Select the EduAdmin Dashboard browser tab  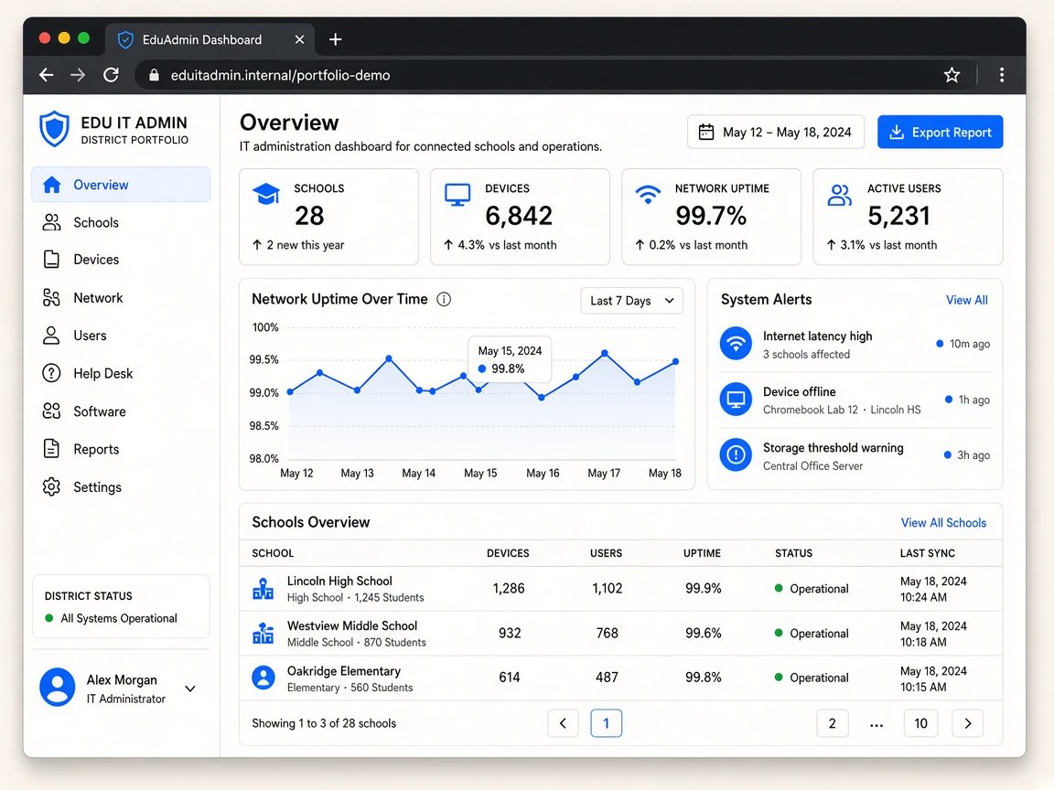click(x=211, y=39)
